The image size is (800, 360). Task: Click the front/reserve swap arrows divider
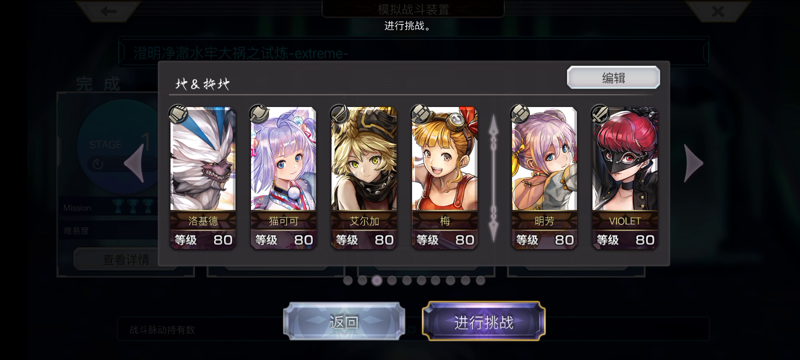pyautogui.click(x=493, y=178)
